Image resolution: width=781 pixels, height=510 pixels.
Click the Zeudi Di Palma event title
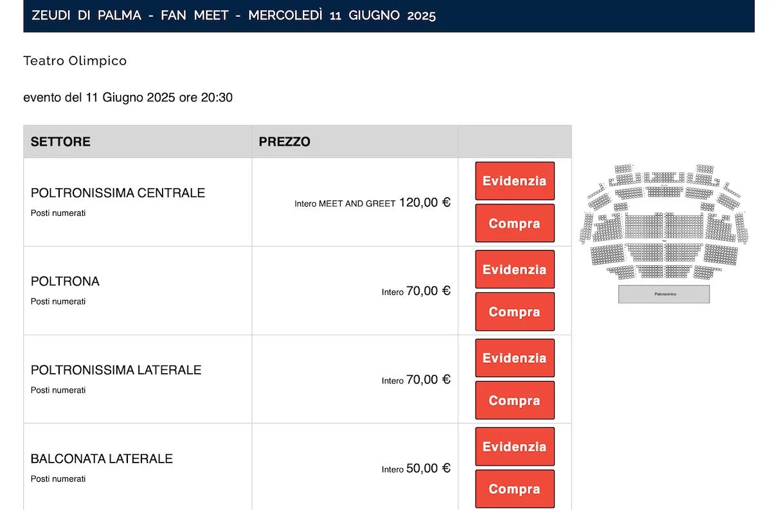(x=233, y=15)
